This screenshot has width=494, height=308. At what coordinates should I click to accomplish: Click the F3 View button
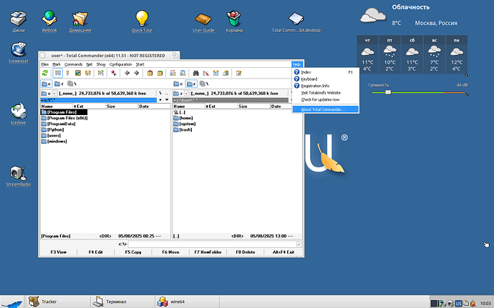[x=59, y=252]
